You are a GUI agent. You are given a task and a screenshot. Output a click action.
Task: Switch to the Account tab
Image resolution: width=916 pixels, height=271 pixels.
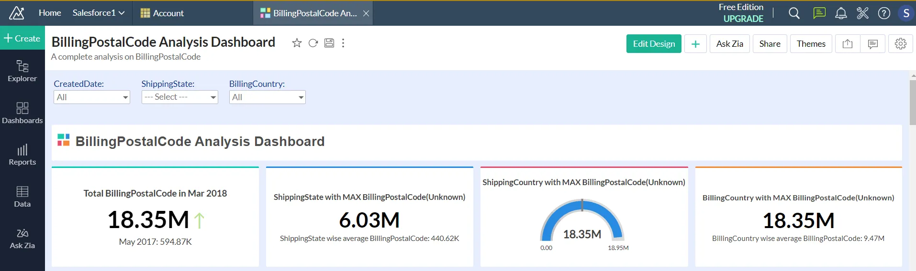(x=162, y=13)
